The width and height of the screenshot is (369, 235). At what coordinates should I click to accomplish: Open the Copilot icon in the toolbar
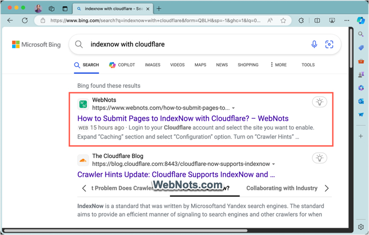tap(361, 20)
